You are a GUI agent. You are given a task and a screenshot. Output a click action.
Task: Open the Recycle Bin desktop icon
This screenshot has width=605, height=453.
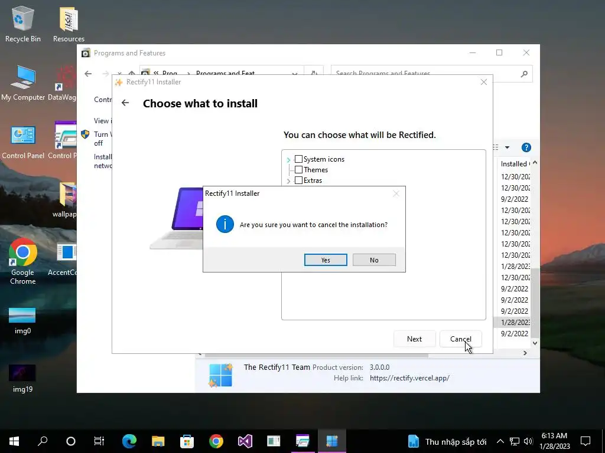(23, 24)
